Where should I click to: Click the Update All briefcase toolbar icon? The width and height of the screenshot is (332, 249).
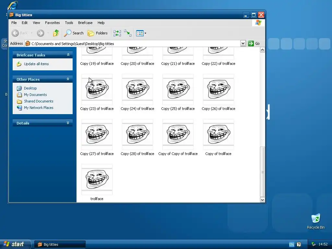[117, 33]
